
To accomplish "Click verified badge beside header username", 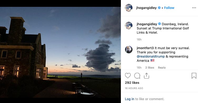I will (159, 8).
